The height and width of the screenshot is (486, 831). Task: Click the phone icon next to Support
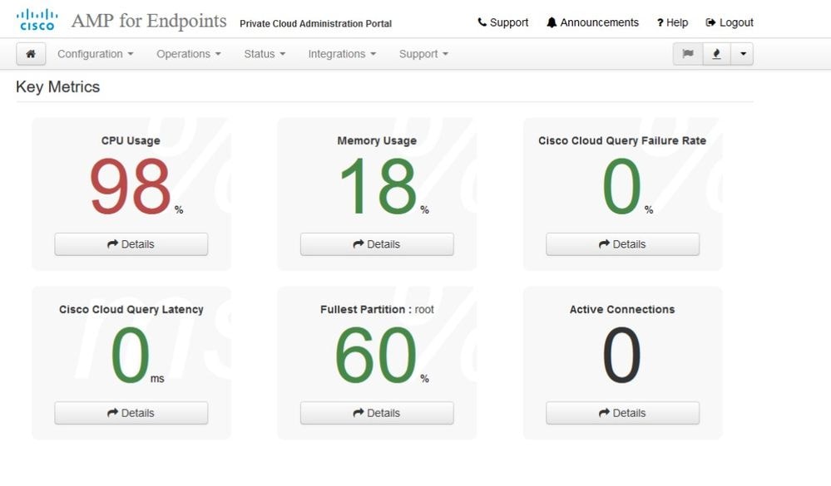click(482, 22)
